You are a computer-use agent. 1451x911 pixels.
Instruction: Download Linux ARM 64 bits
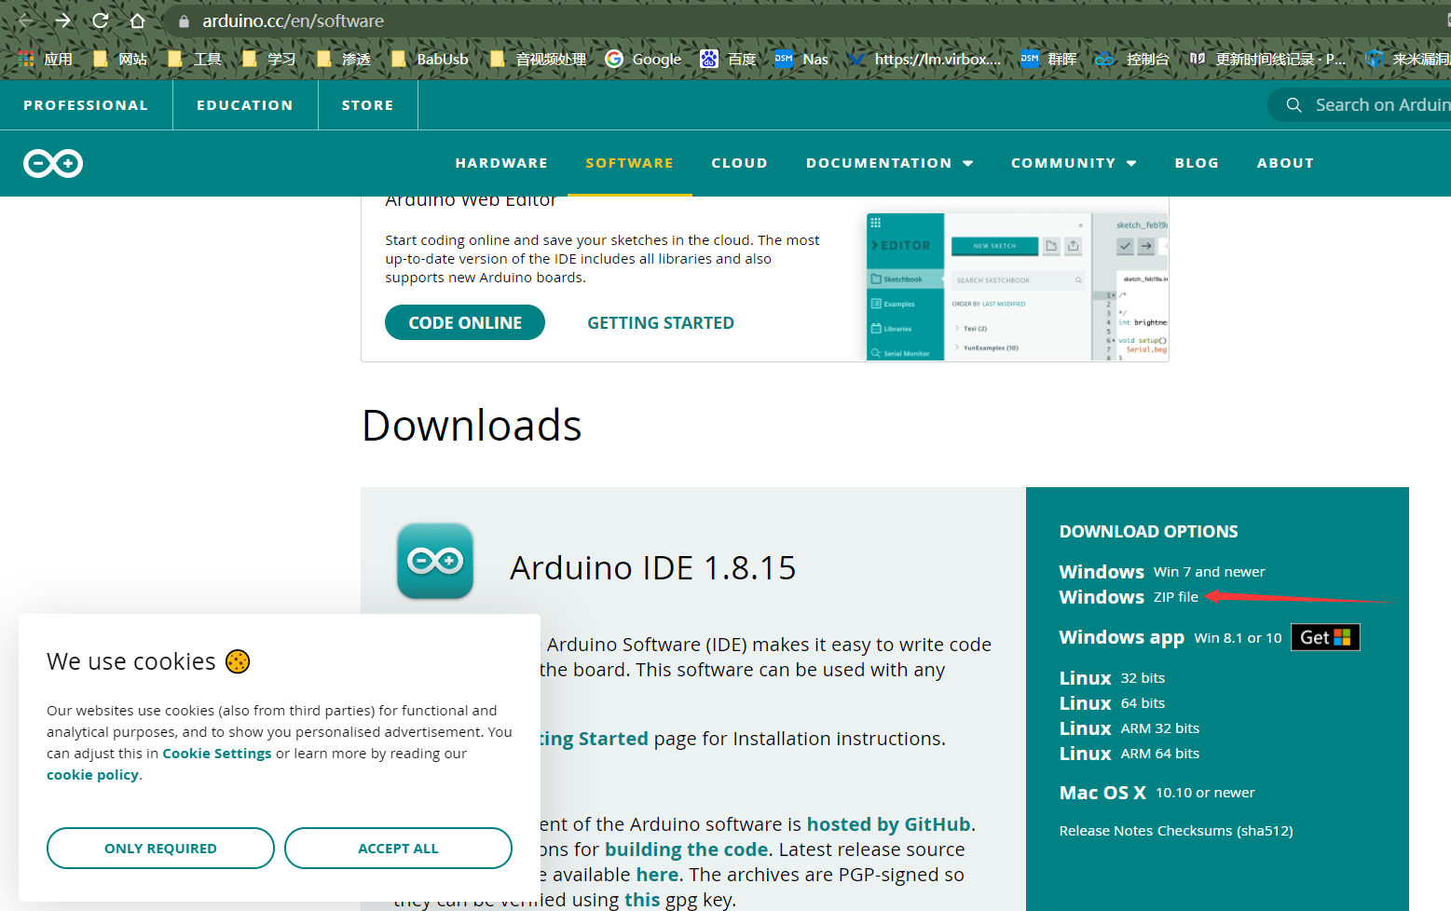[x=1129, y=754]
